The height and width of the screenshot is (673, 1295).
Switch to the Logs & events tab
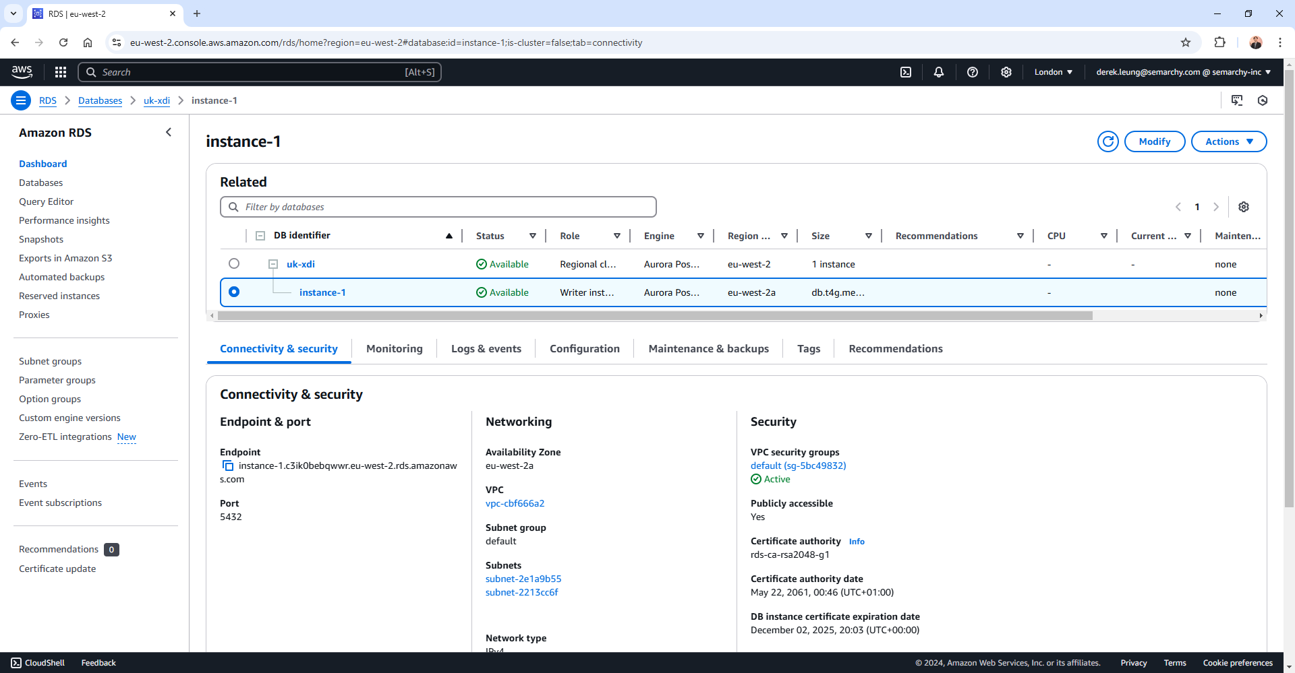(x=486, y=349)
